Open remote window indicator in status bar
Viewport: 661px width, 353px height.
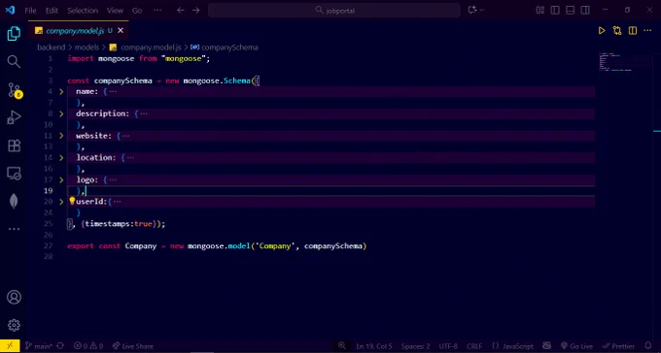click(x=10, y=346)
